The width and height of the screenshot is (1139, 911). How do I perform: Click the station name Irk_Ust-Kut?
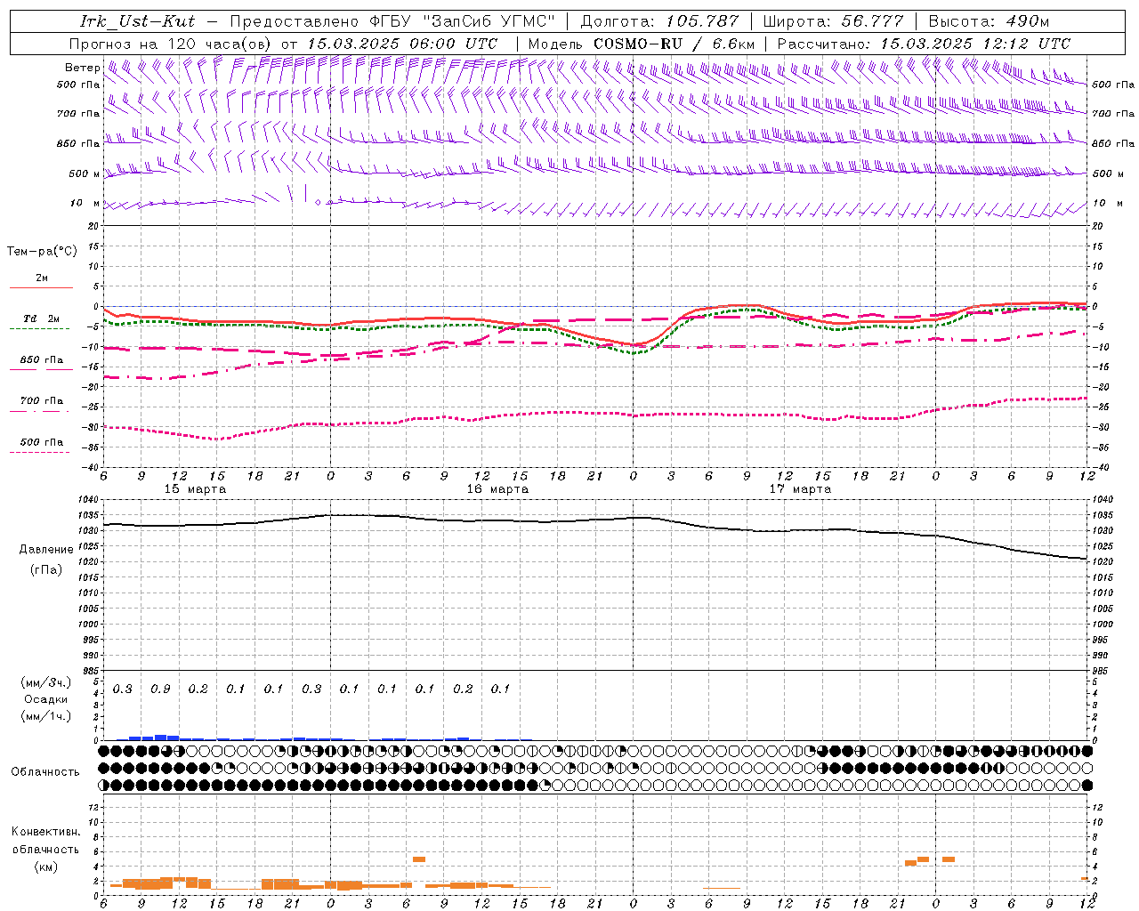point(138,21)
